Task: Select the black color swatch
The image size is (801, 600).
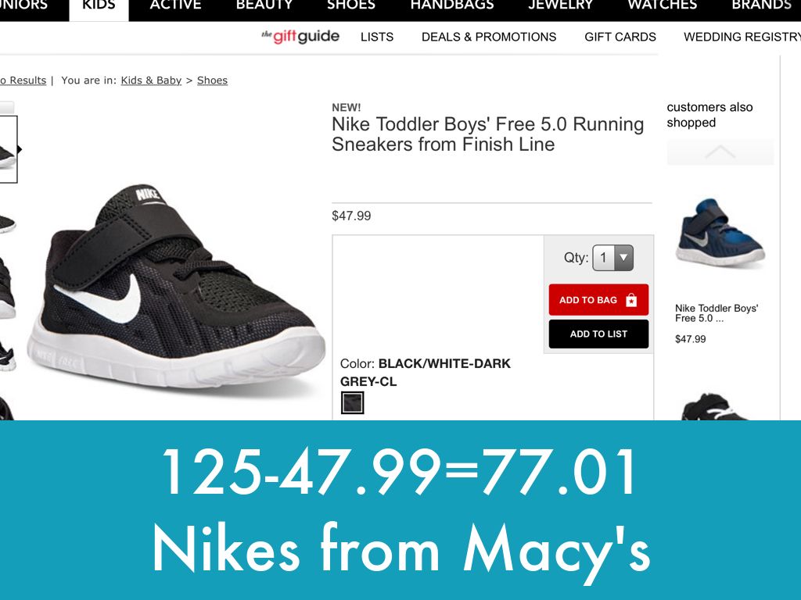Action: click(353, 402)
